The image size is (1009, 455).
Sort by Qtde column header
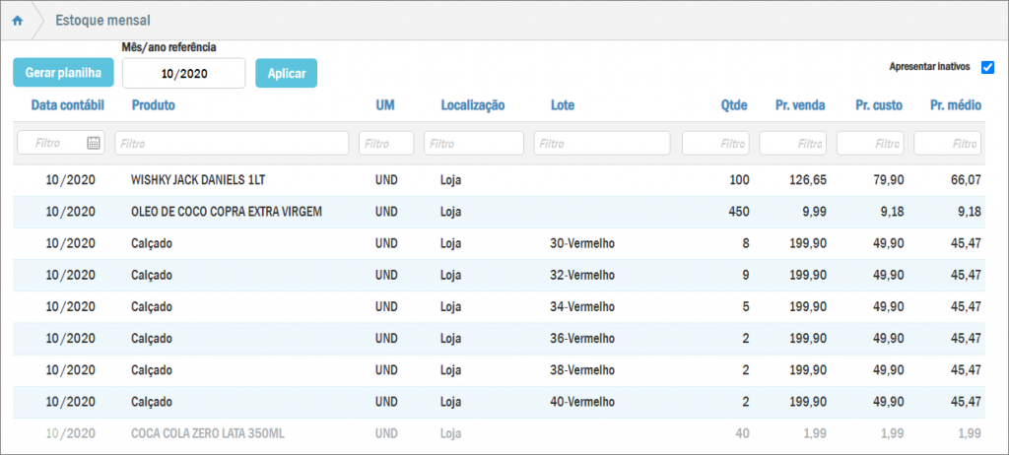click(734, 105)
